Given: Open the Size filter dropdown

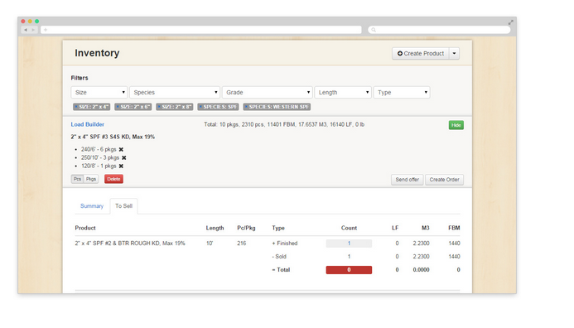Looking at the screenshot, I should click(x=99, y=93).
